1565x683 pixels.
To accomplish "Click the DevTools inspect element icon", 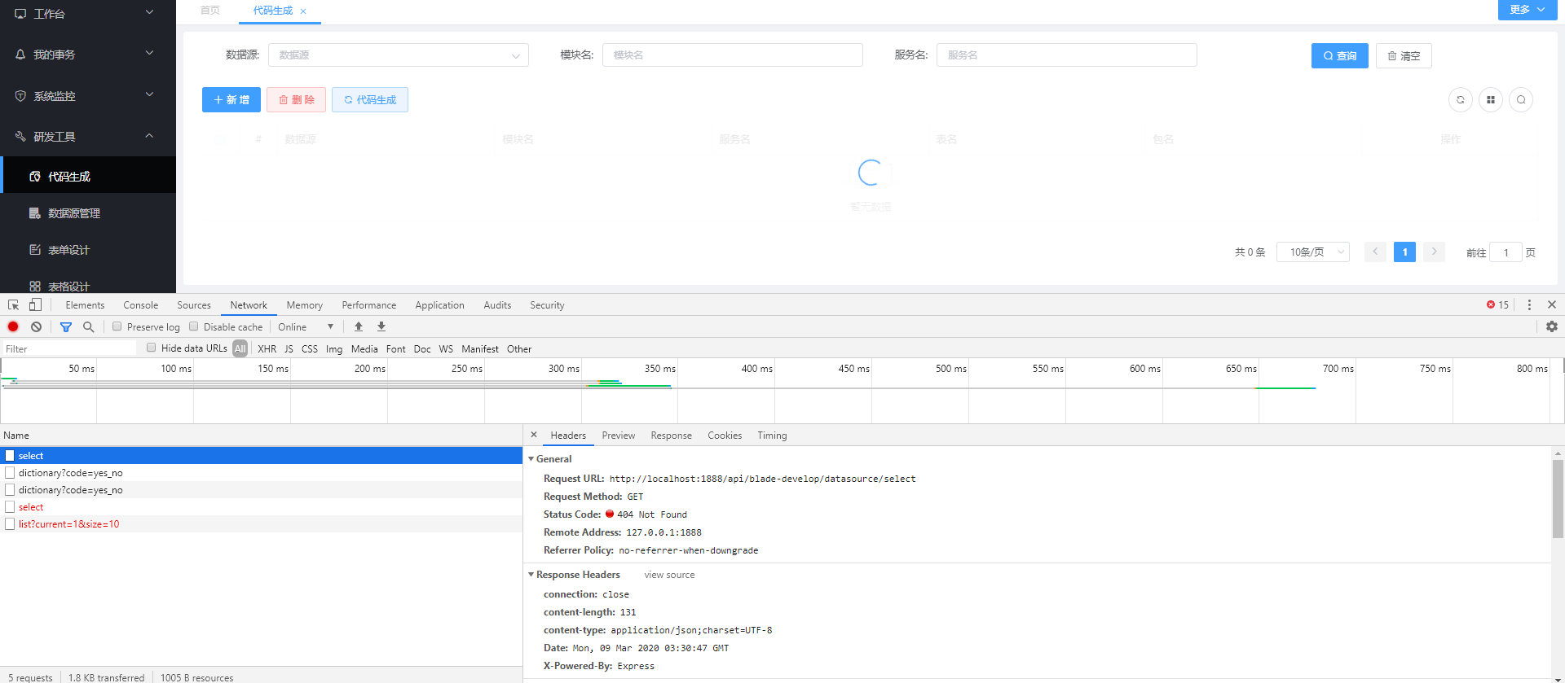I will (13, 305).
